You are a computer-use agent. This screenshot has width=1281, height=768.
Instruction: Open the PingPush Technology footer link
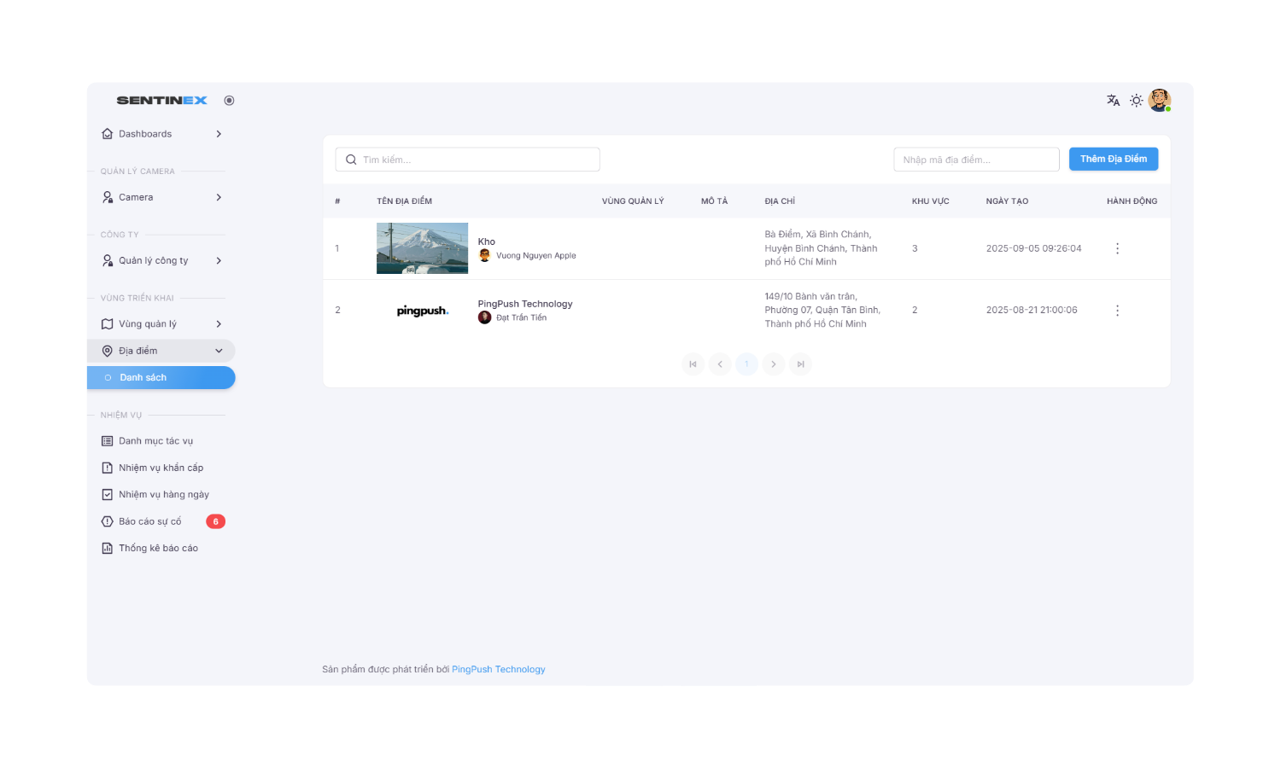(x=498, y=669)
